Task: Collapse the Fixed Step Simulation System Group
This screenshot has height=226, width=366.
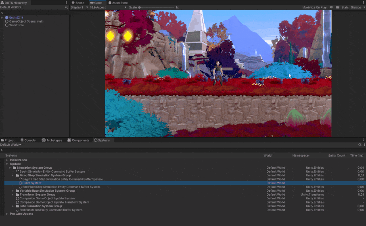Action: click(x=13, y=176)
